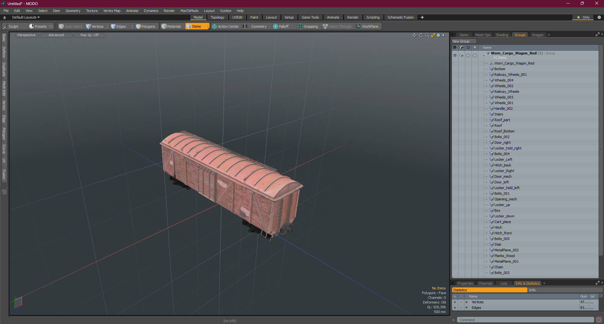Open the Shading tab
Viewport: 604px width, 324px height.
[502, 35]
